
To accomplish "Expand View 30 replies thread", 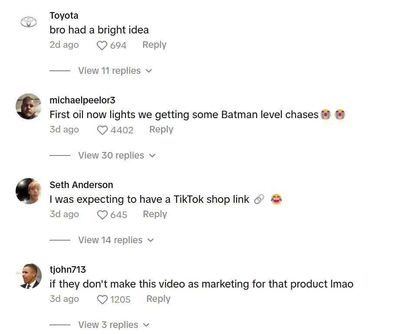I will click(x=116, y=155).
